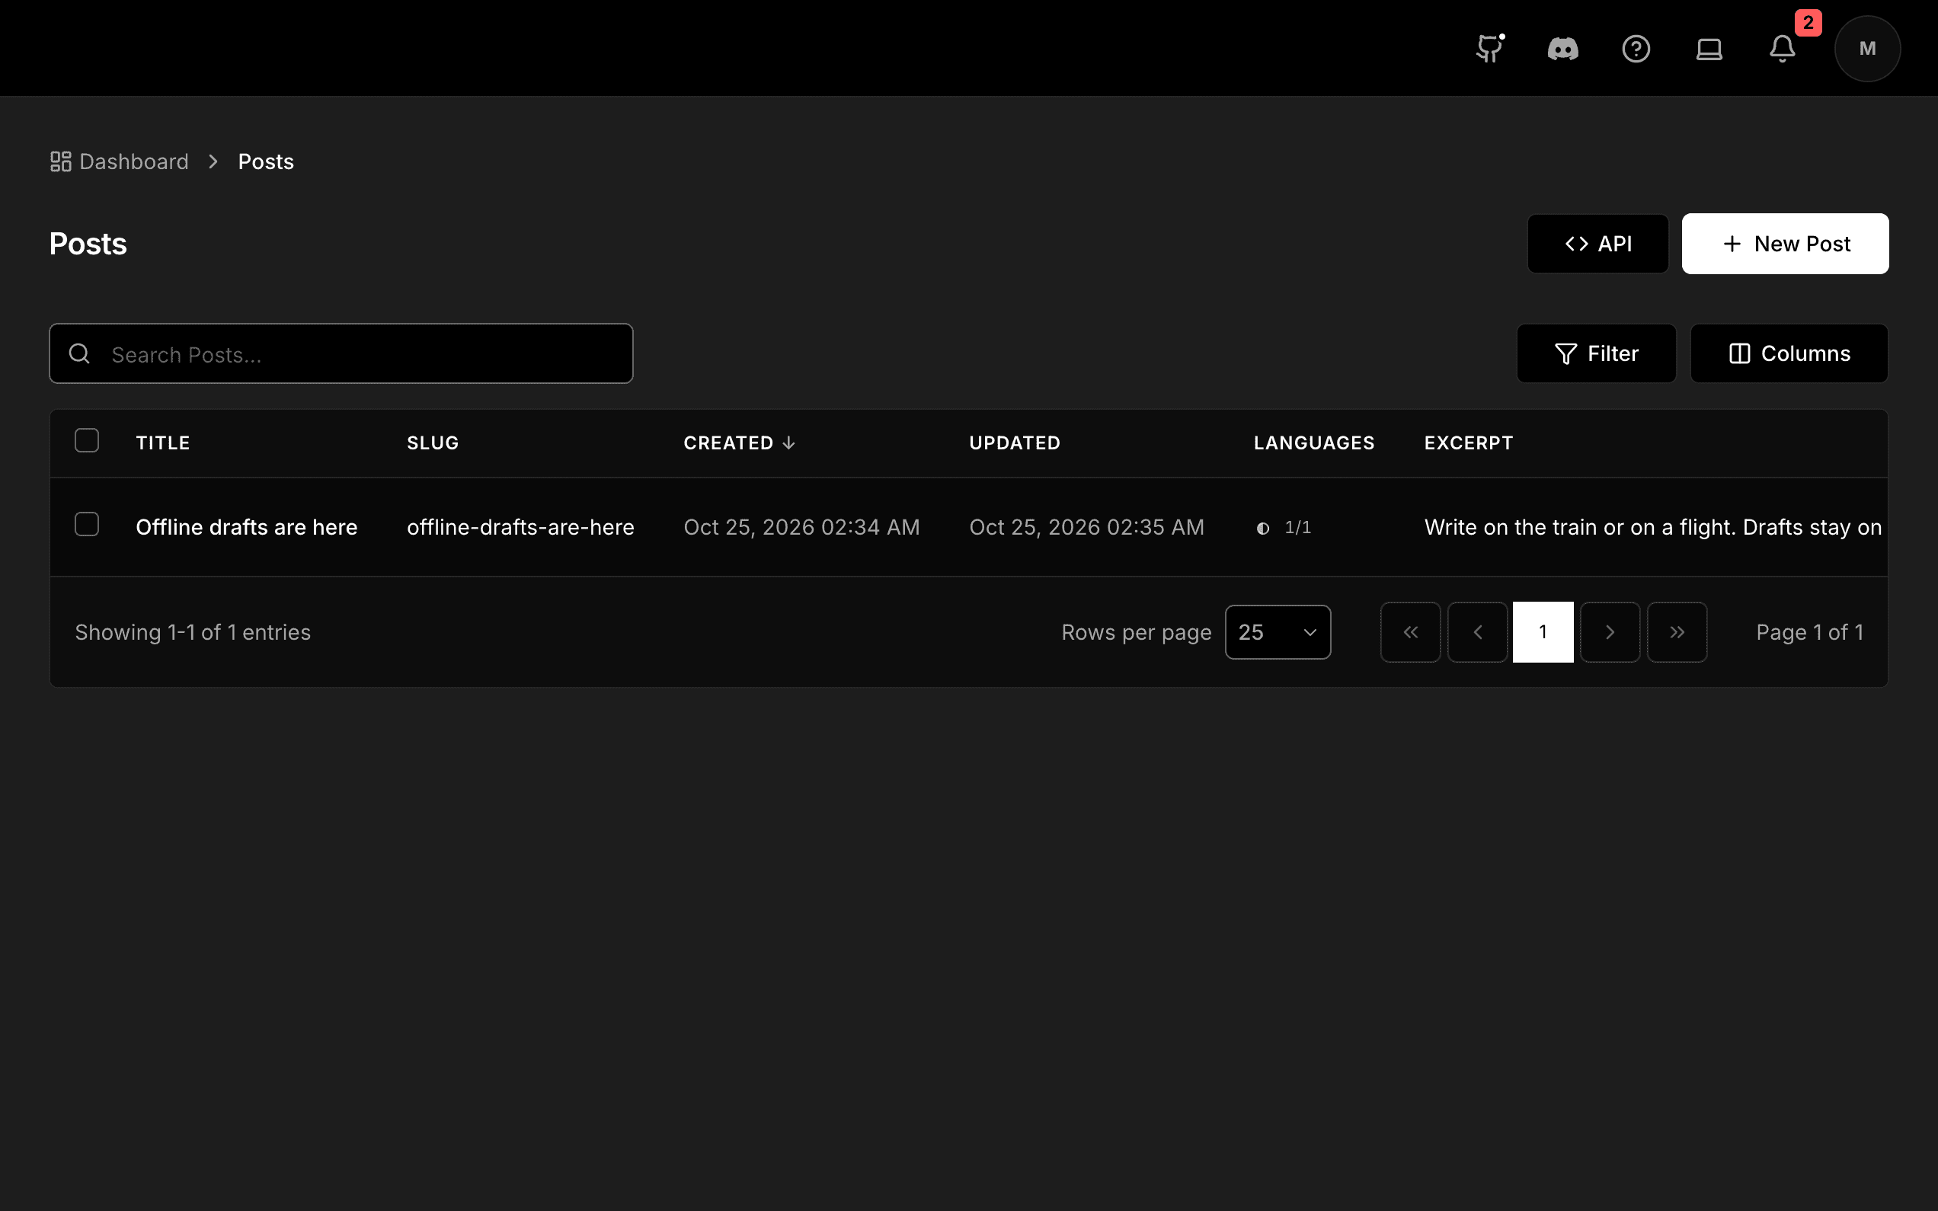Click the Dashboard breadcrumb link
1938x1211 pixels.
pyautogui.click(x=120, y=161)
